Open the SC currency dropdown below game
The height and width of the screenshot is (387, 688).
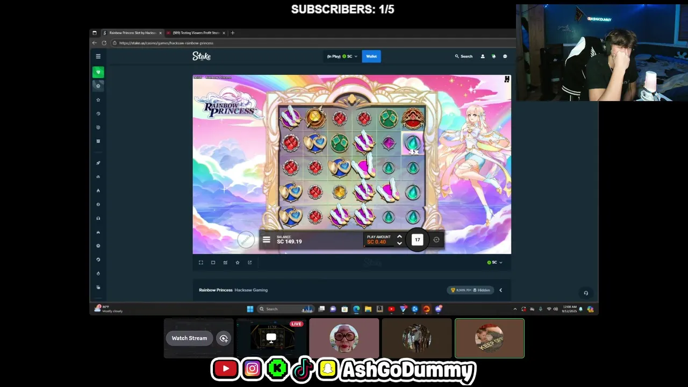494,262
